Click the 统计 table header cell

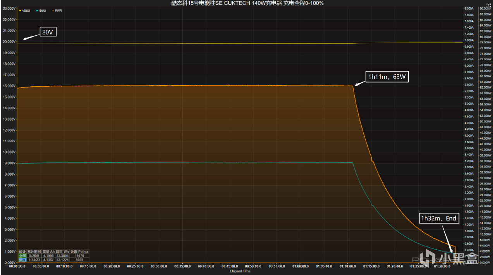click(x=23, y=251)
